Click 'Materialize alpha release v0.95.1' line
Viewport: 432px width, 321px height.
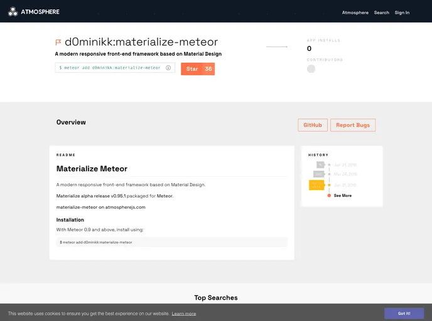click(115, 196)
